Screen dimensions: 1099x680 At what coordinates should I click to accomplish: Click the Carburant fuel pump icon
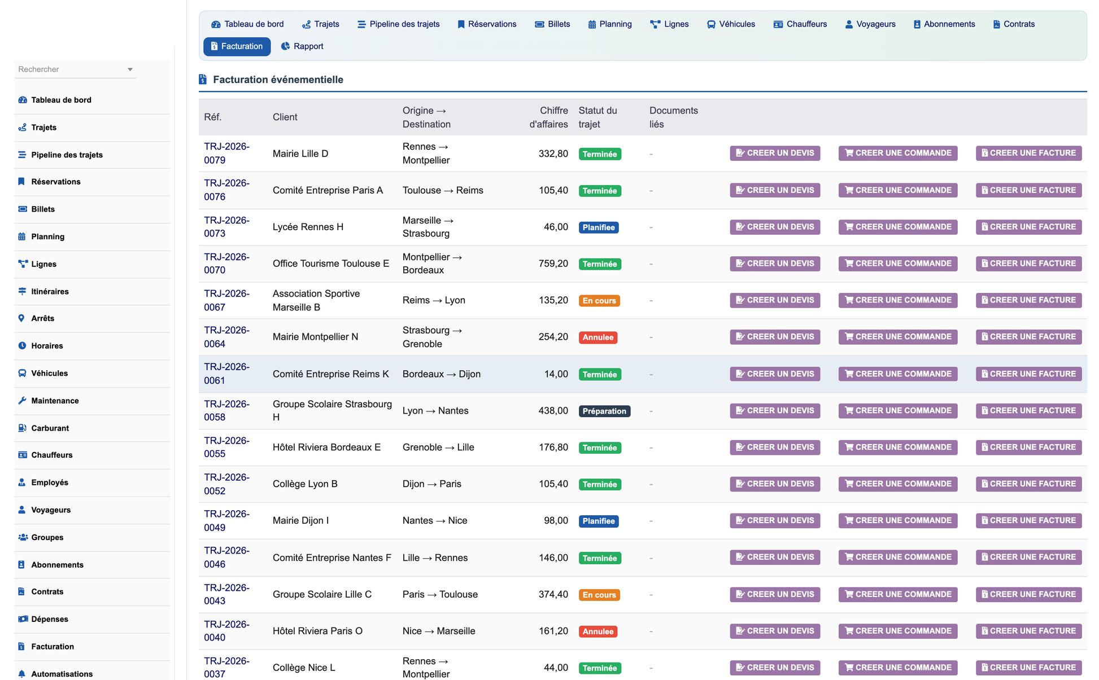pos(22,428)
